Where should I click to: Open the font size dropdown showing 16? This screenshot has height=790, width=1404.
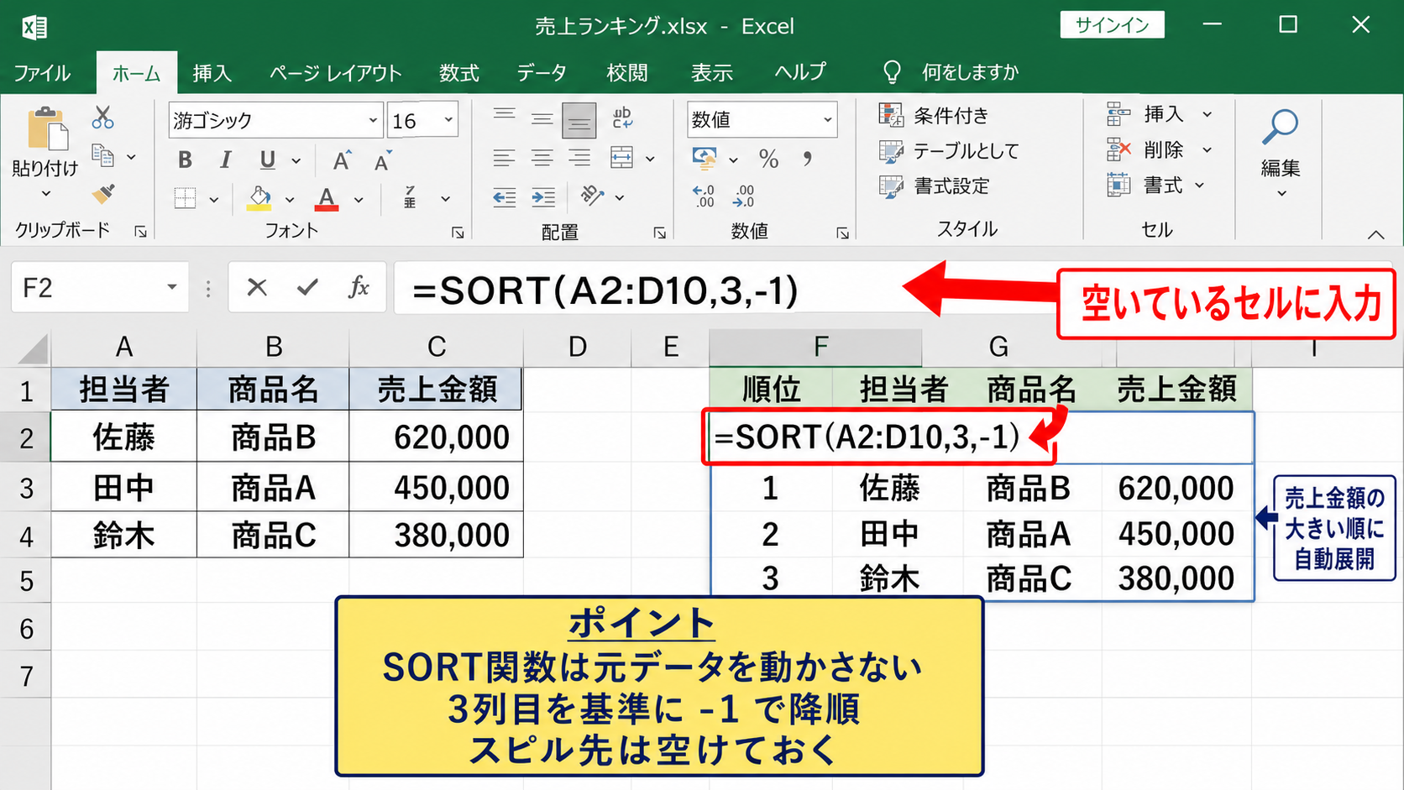[x=448, y=120]
